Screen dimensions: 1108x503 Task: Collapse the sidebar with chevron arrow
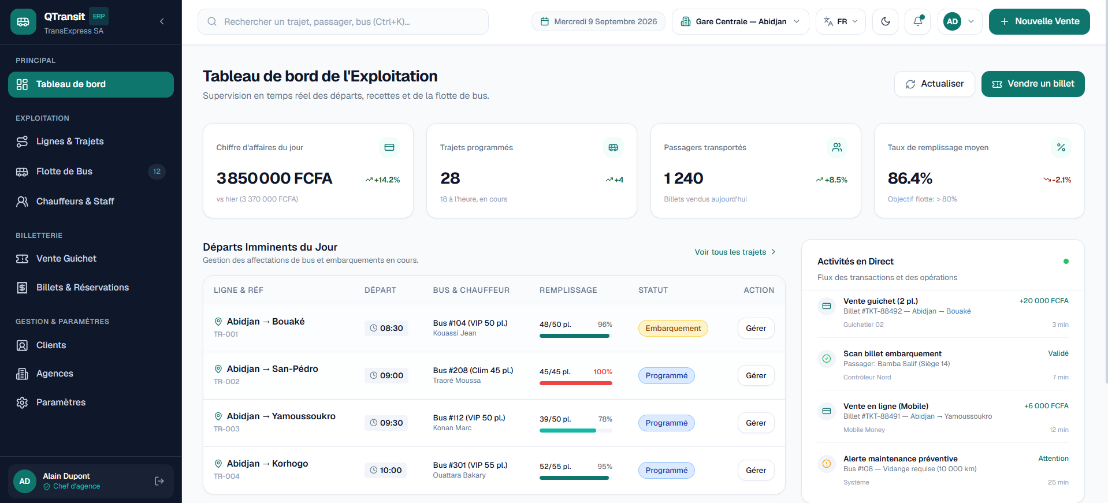162,21
